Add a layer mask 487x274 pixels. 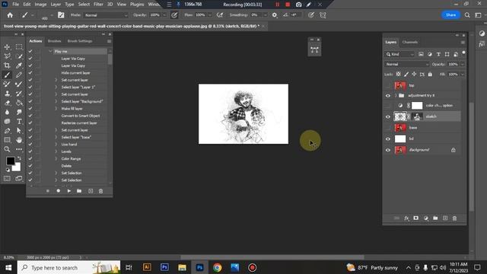416,218
